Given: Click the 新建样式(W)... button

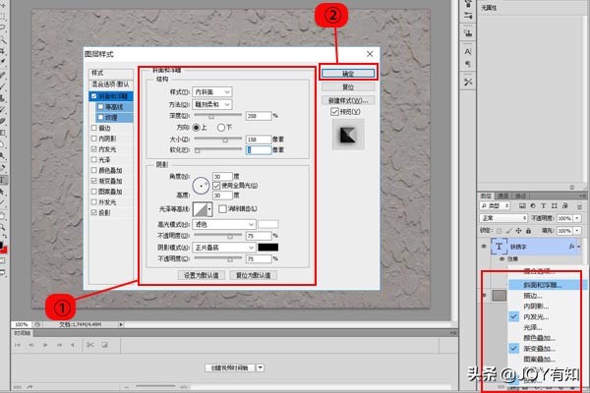Looking at the screenshot, I should [348, 100].
